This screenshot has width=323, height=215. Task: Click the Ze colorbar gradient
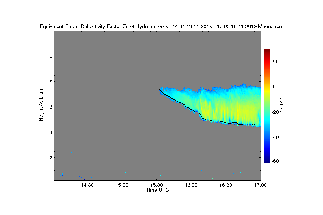267,106
